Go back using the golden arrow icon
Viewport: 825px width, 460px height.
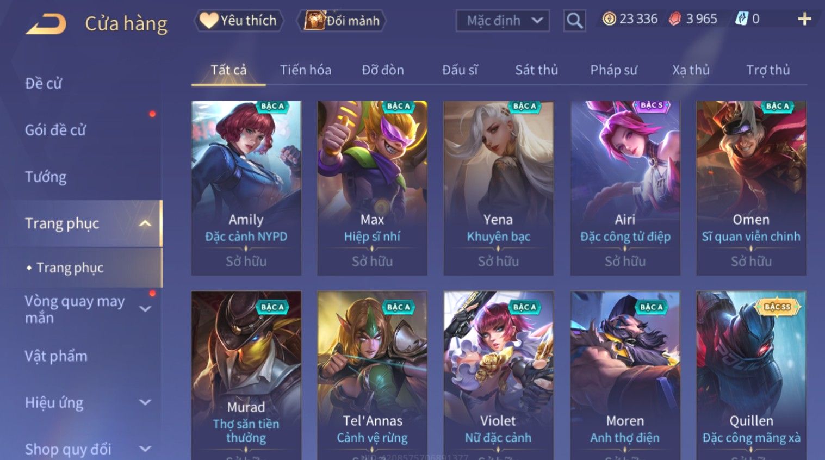(46, 24)
